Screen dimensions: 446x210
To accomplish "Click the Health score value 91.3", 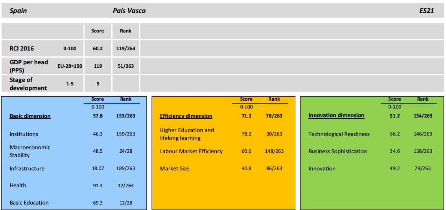I will tap(98, 186).
